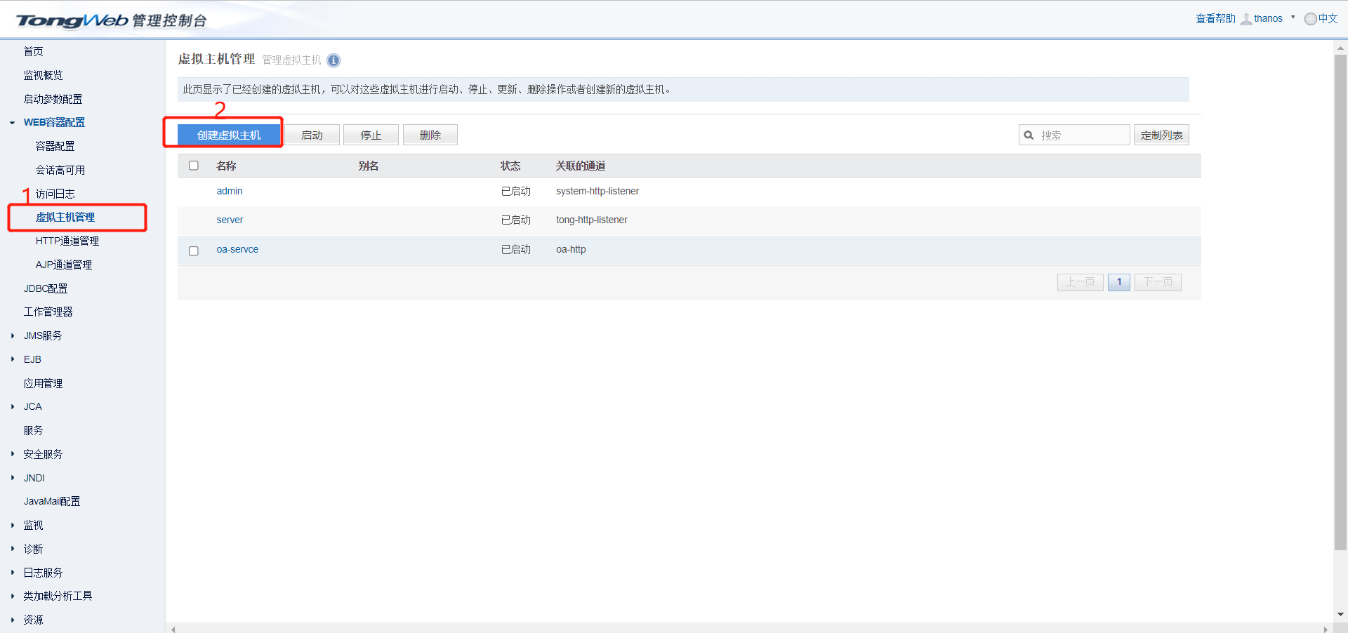Open the server virtual host link
Viewport: 1348px width, 633px height.
[230, 220]
